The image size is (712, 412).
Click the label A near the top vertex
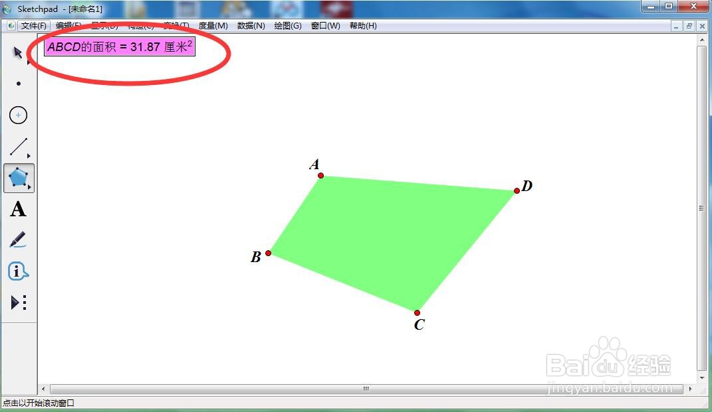pyautogui.click(x=314, y=164)
